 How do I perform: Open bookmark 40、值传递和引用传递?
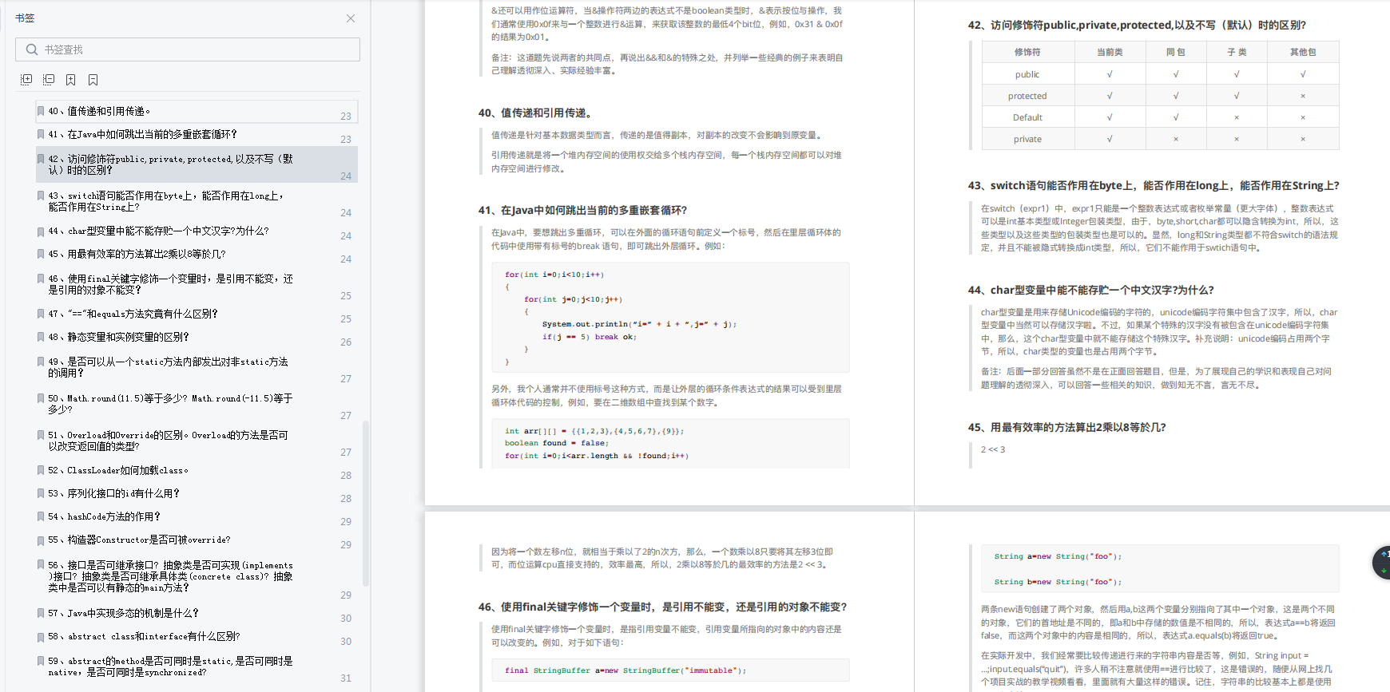197,111
